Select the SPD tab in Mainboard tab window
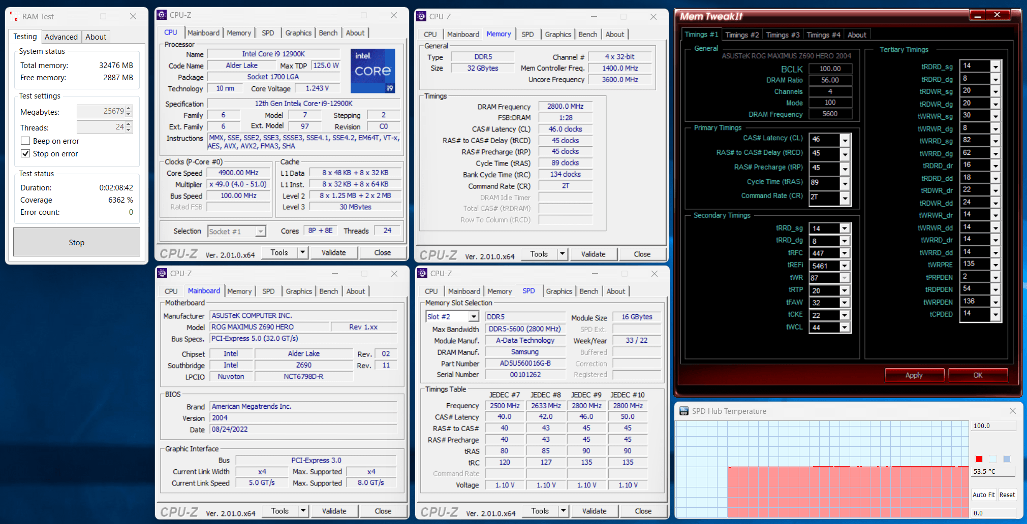 pos(268,291)
